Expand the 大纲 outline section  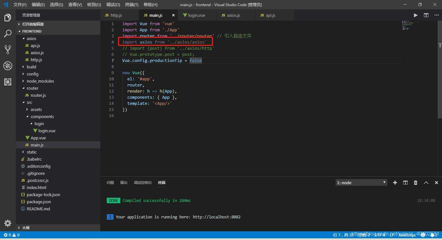coord(58,227)
